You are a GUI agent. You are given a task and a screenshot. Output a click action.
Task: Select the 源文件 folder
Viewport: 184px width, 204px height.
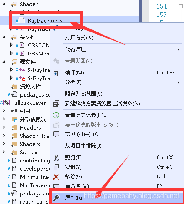point(28,62)
